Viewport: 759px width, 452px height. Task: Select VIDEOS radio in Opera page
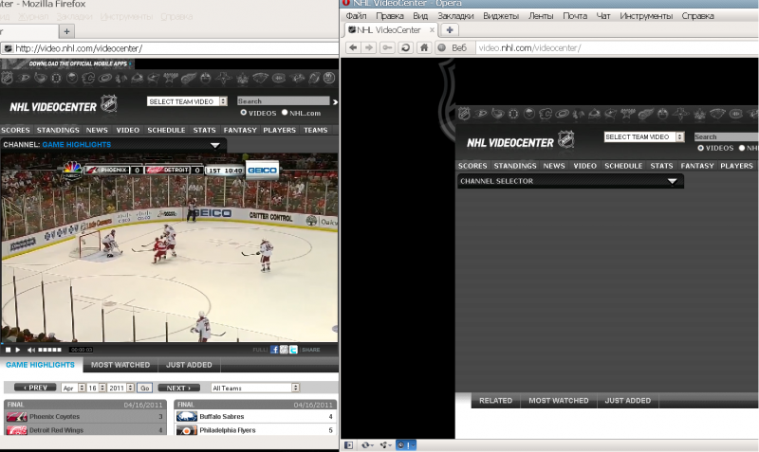pyautogui.click(x=700, y=148)
